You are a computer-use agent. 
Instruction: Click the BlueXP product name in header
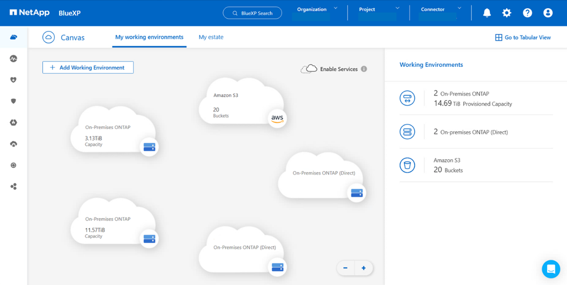(70, 13)
